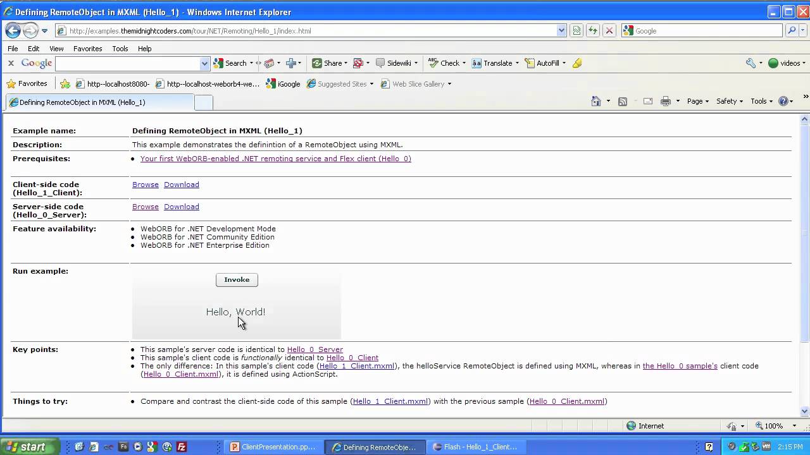Open the address bar URL dropdown
This screenshot has height=455, width=810.
coord(561,30)
